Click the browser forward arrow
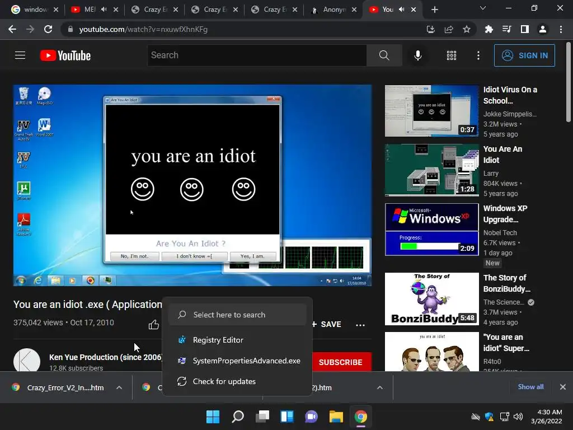The image size is (573, 430). coord(30,29)
